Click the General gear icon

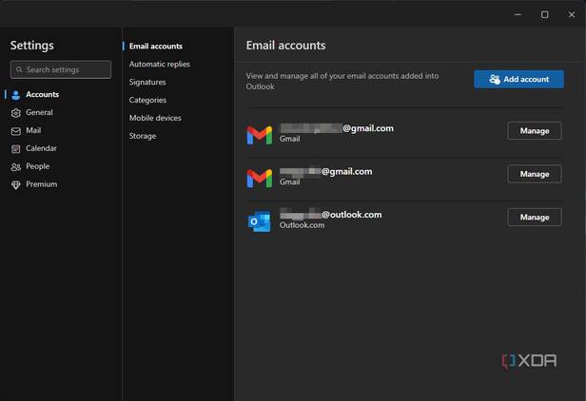coord(15,113)
